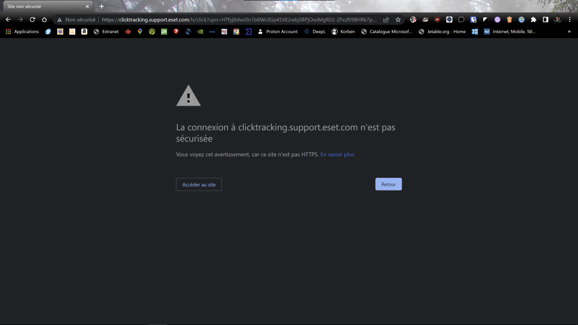The width and height of the screenshot is (578, 325).
Task: Open the green umbrella bookmark icon
Action: pos(152,32)
